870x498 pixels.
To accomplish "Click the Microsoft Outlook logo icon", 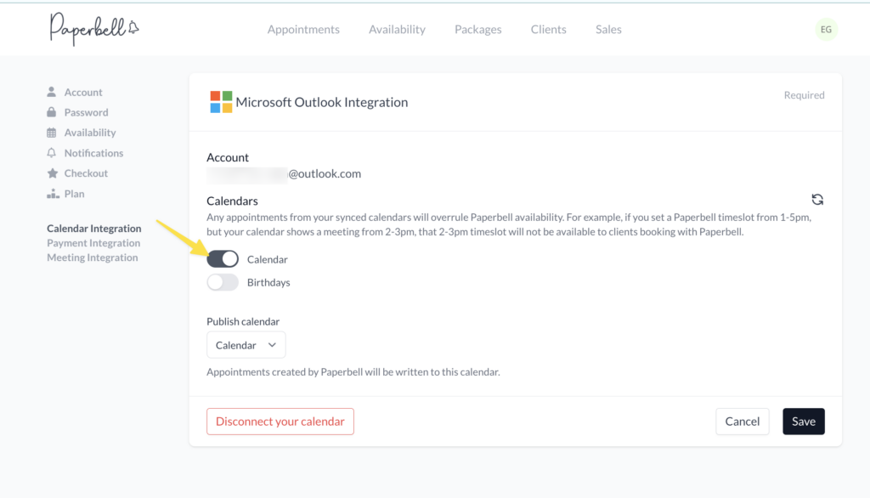I will click(x=221, y=102).
